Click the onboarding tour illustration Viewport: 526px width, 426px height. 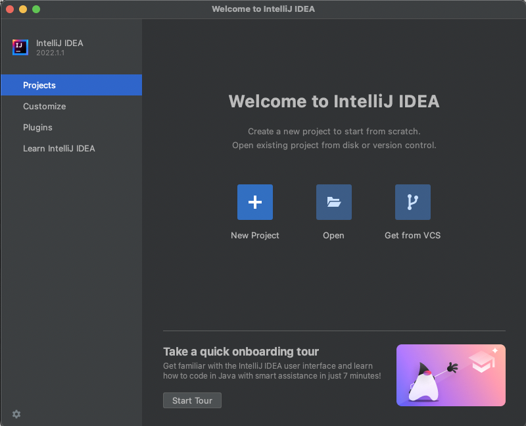point(451,375)
